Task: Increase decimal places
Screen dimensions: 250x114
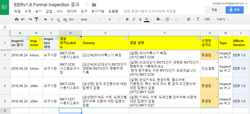Action: pos(65,19)
